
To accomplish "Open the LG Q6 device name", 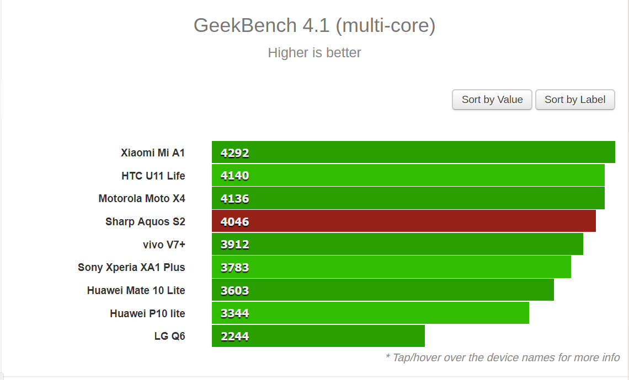I will click(x=169, y=336).
